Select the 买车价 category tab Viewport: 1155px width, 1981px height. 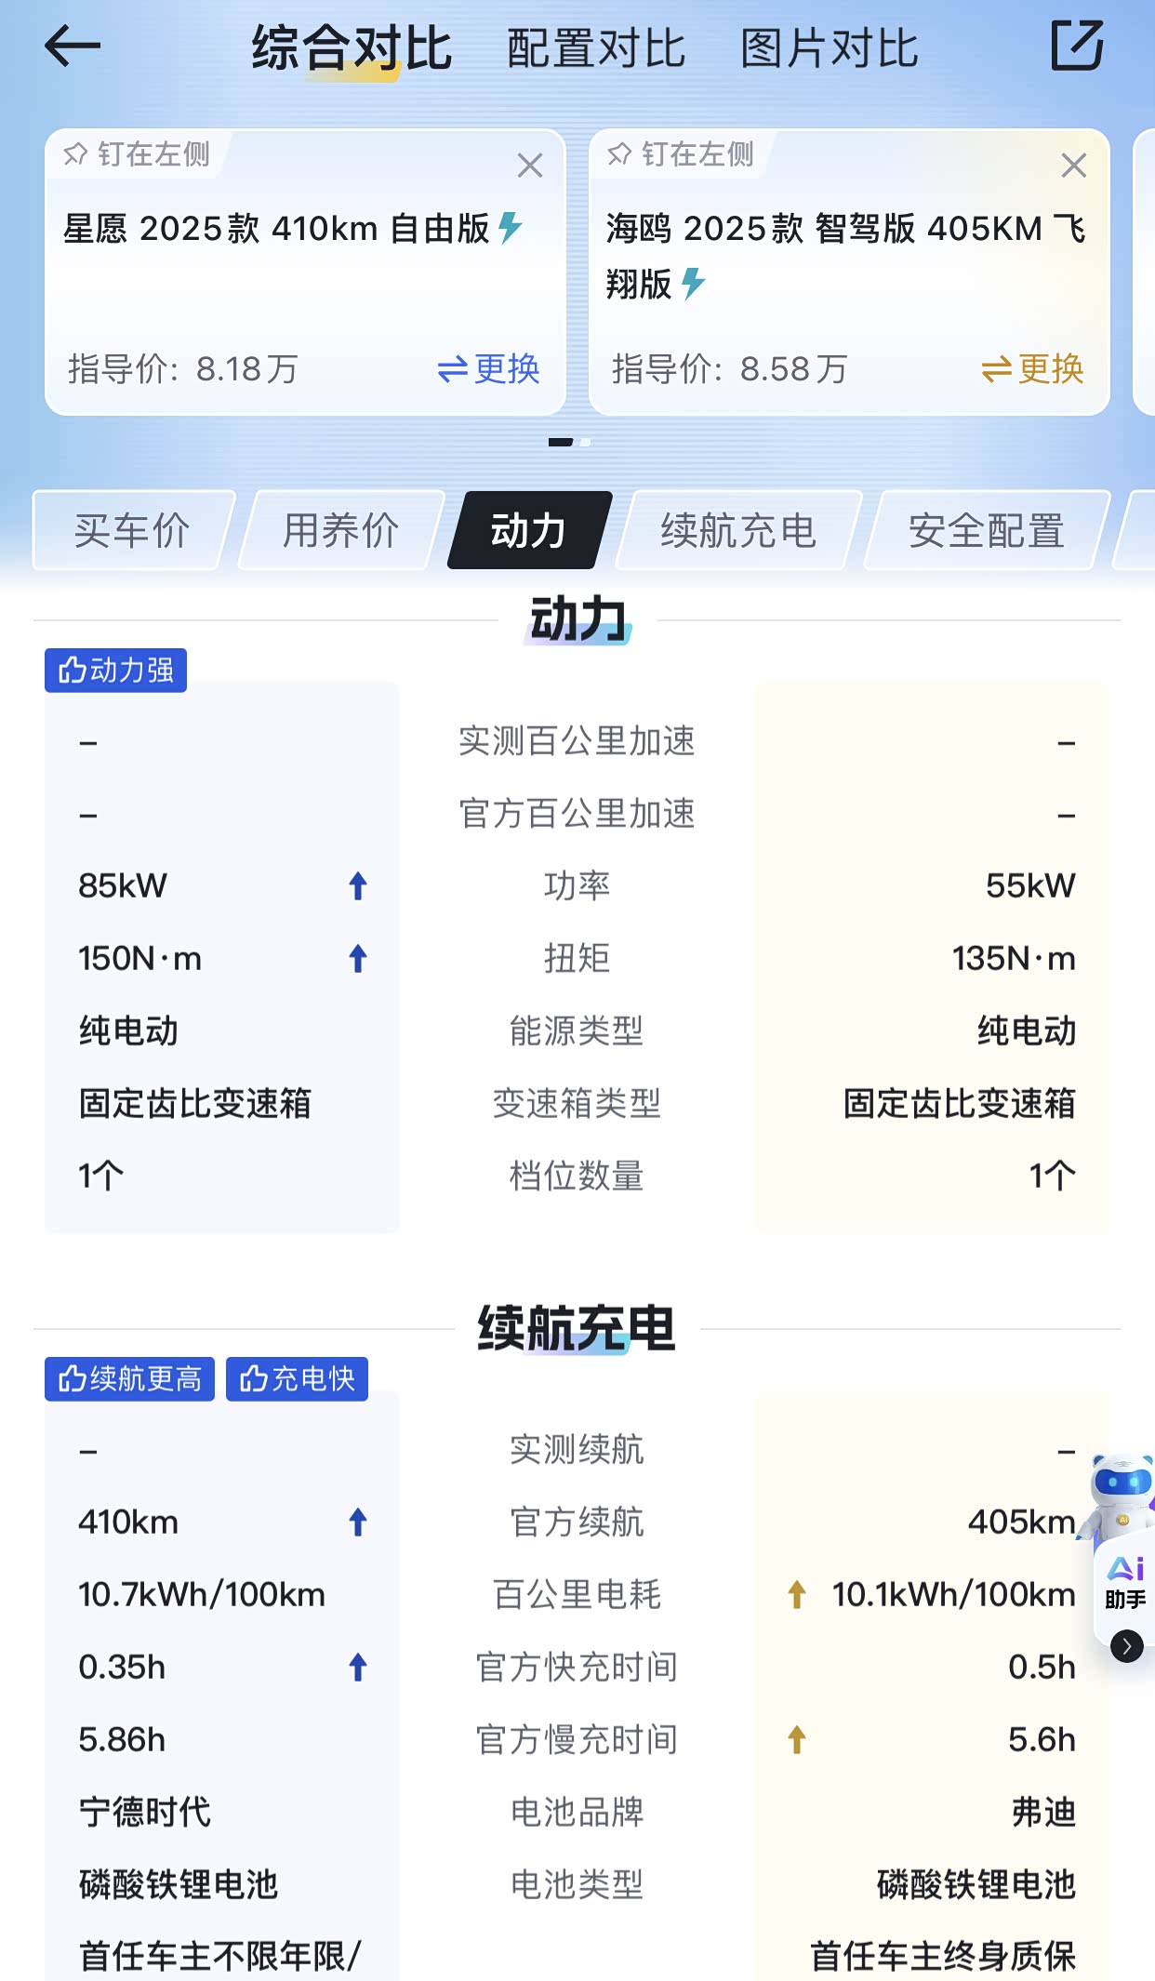coord(132,531)
